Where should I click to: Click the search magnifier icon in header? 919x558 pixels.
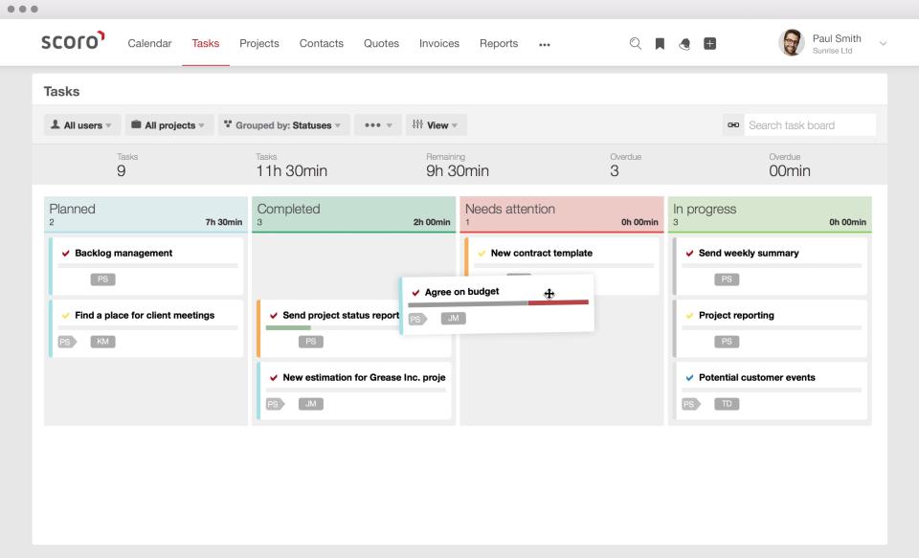(635, 44)
